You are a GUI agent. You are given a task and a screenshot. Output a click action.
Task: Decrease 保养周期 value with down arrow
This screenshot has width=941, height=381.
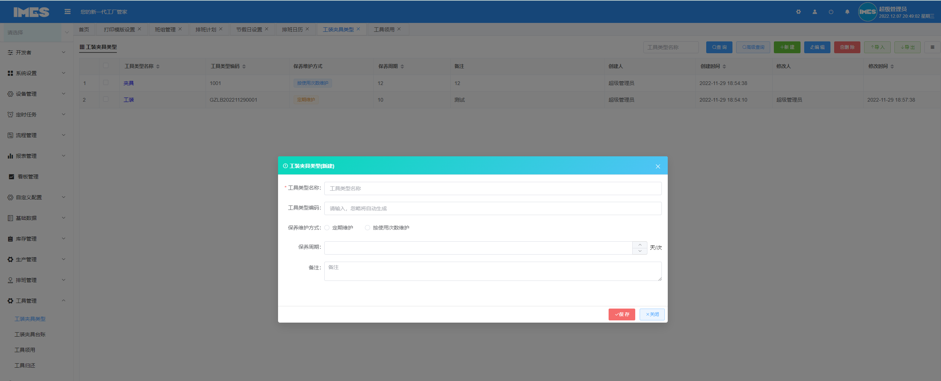[x=640, y=251]
